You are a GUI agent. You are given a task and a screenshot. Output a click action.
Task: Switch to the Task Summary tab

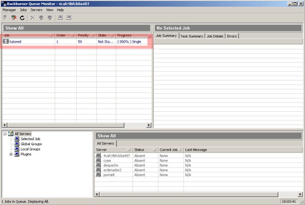click(192, 36)
